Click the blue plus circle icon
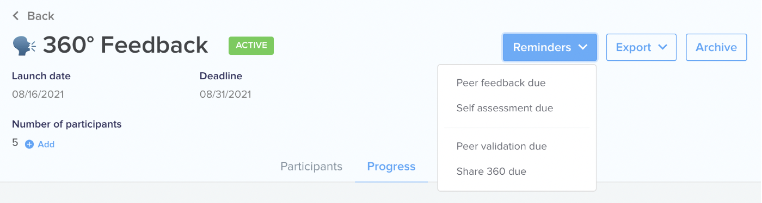762x203 pixels. pos(29,144)
